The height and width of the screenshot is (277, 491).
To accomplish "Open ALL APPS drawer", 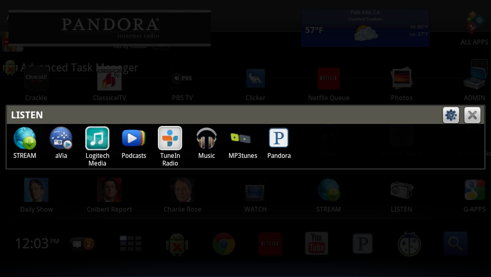I will coord(474,28).
